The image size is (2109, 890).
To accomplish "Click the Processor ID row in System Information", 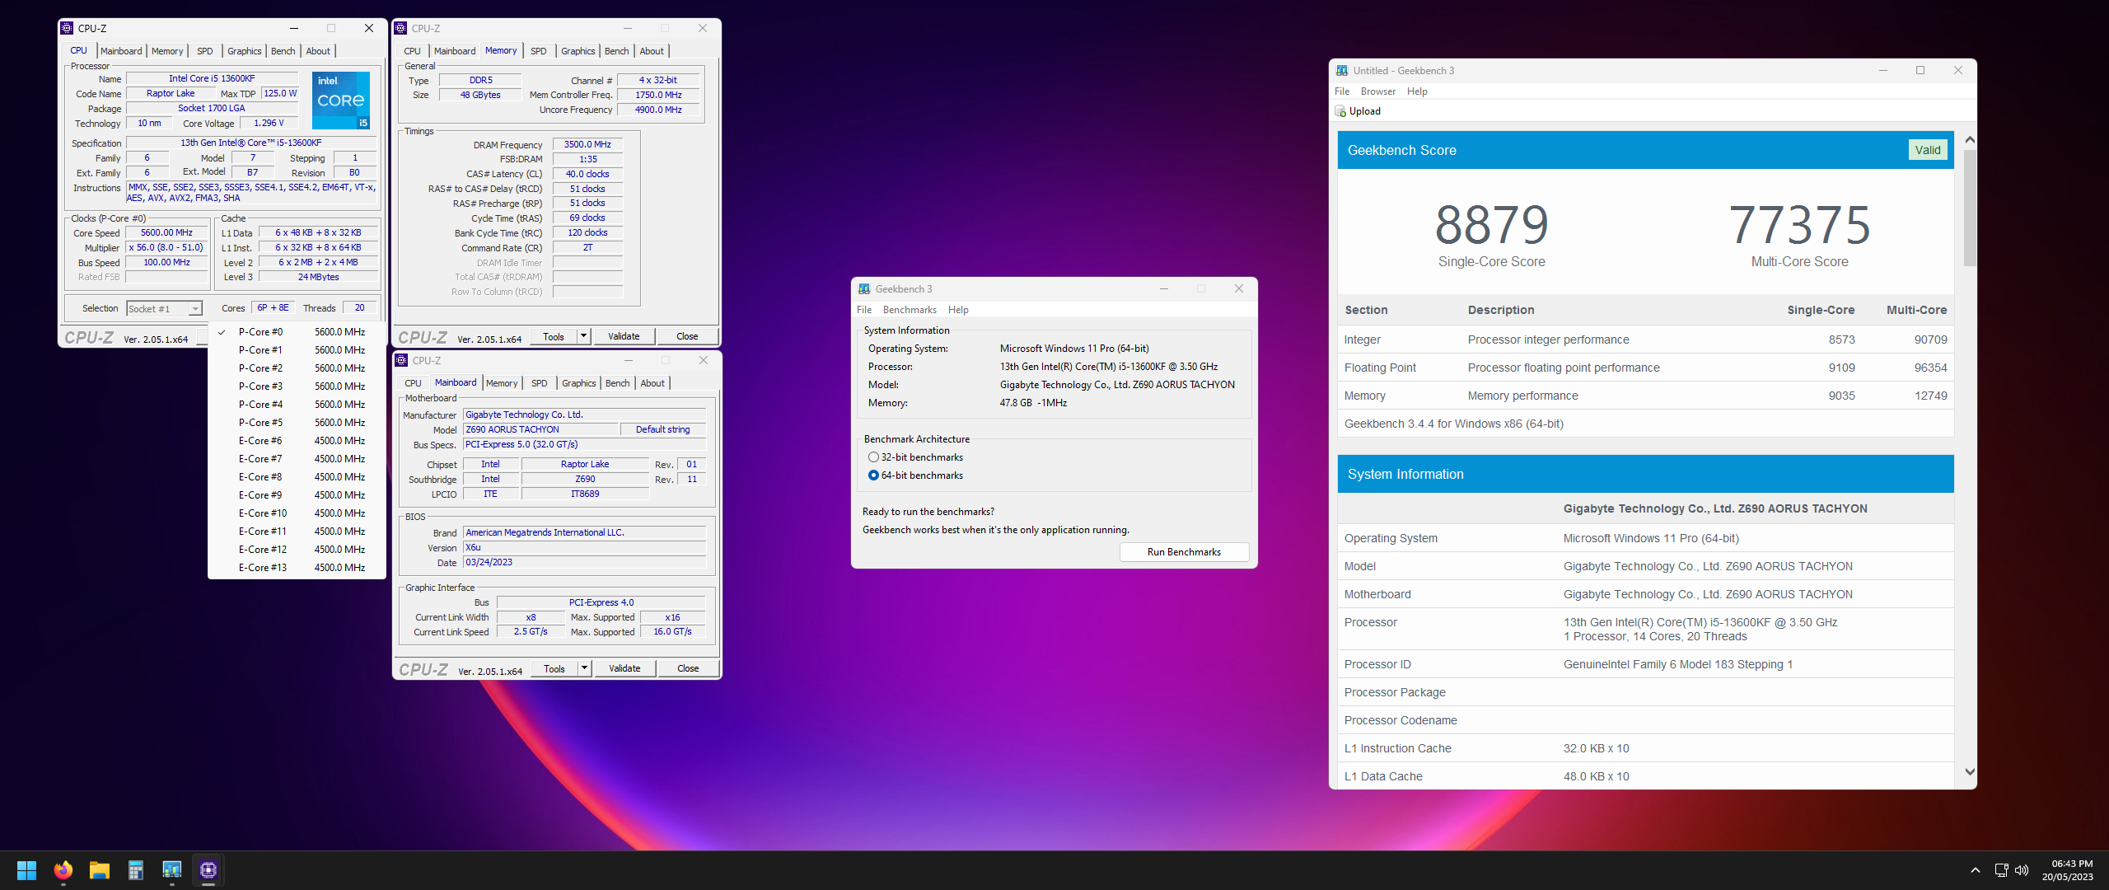I will [1646, 664].
